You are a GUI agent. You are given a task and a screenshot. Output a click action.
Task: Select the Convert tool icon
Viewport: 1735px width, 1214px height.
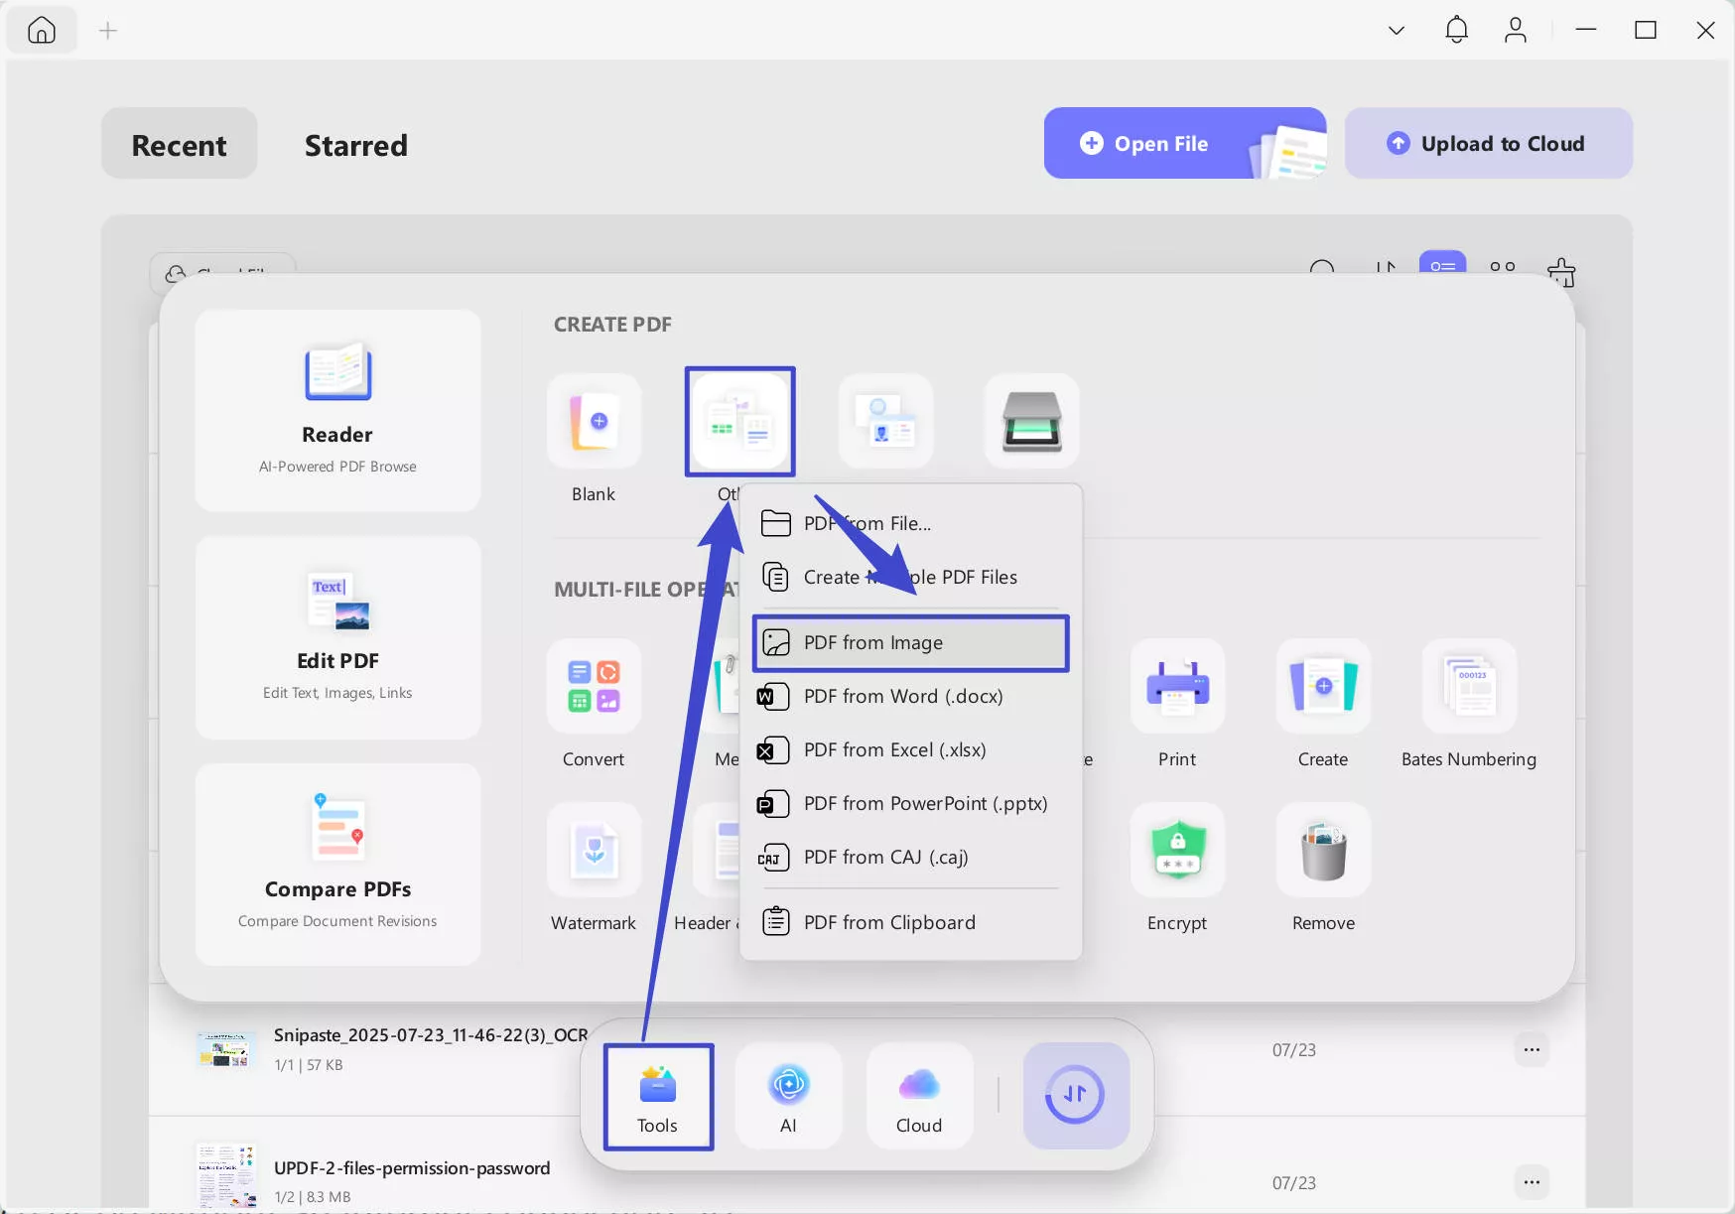594,687
